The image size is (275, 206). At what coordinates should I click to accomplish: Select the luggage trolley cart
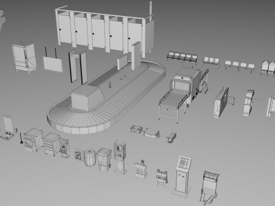tap(209, 188)
